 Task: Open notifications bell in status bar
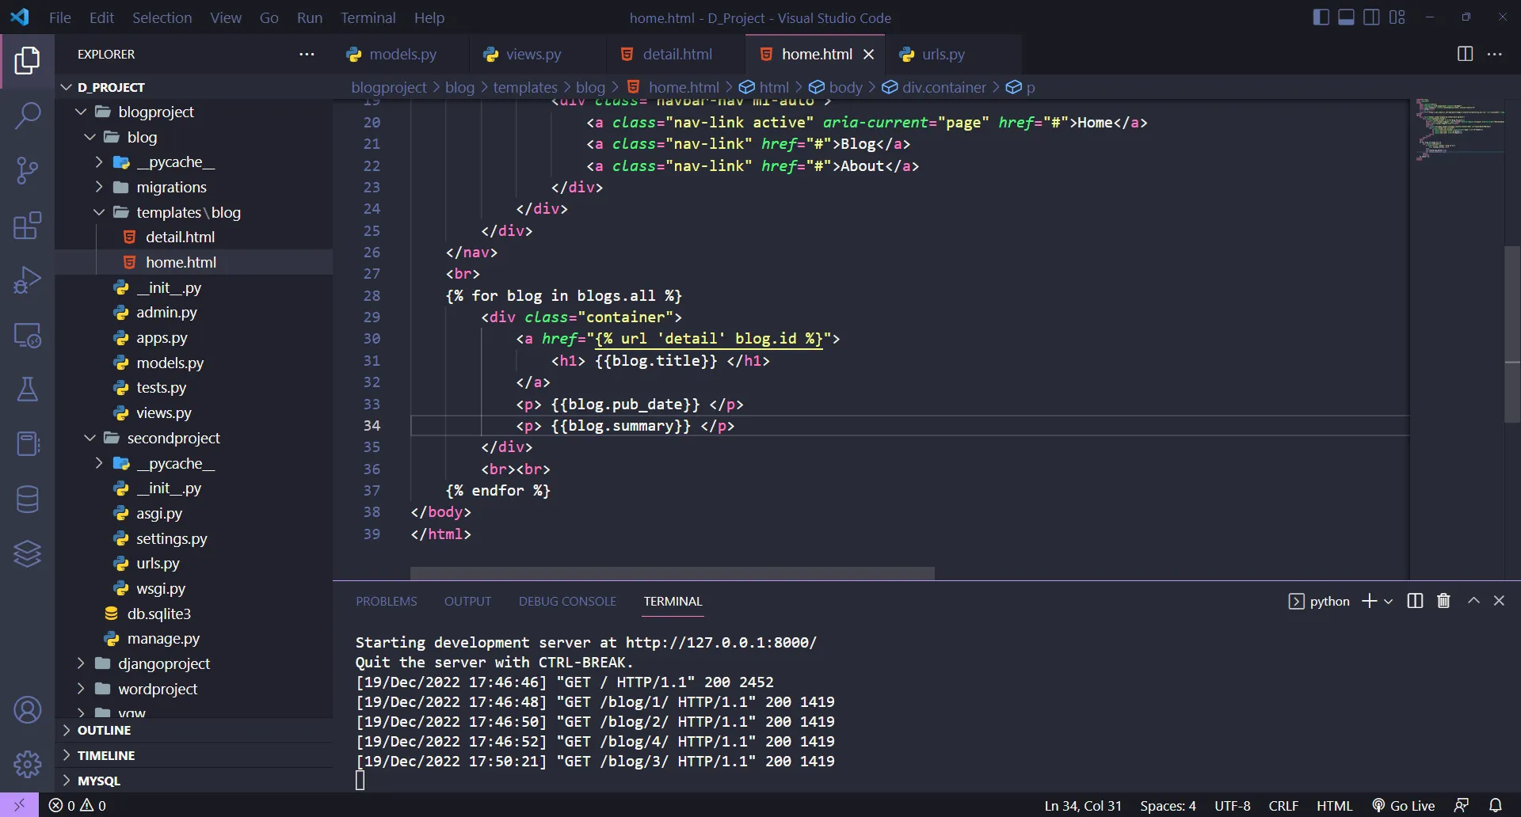click(x=1495, y=805)
